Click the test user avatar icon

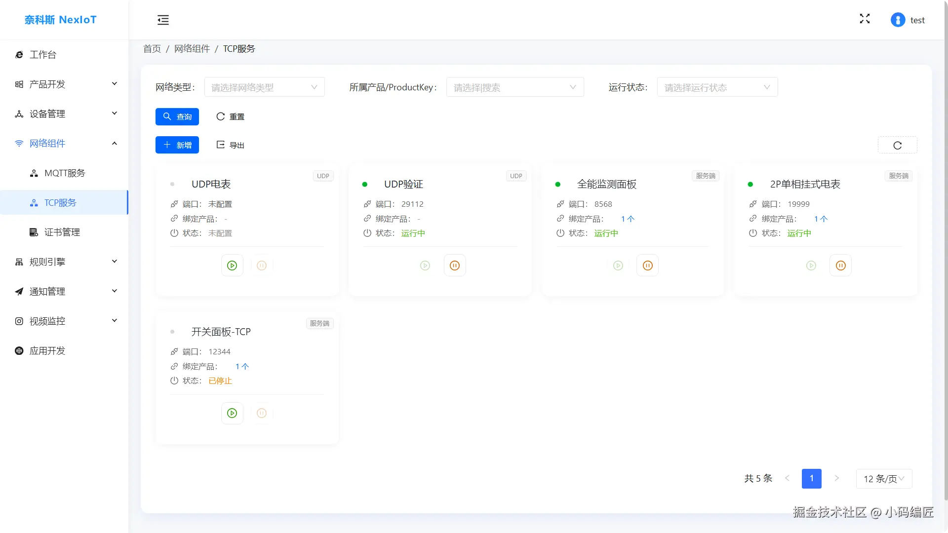coord(898,20)
